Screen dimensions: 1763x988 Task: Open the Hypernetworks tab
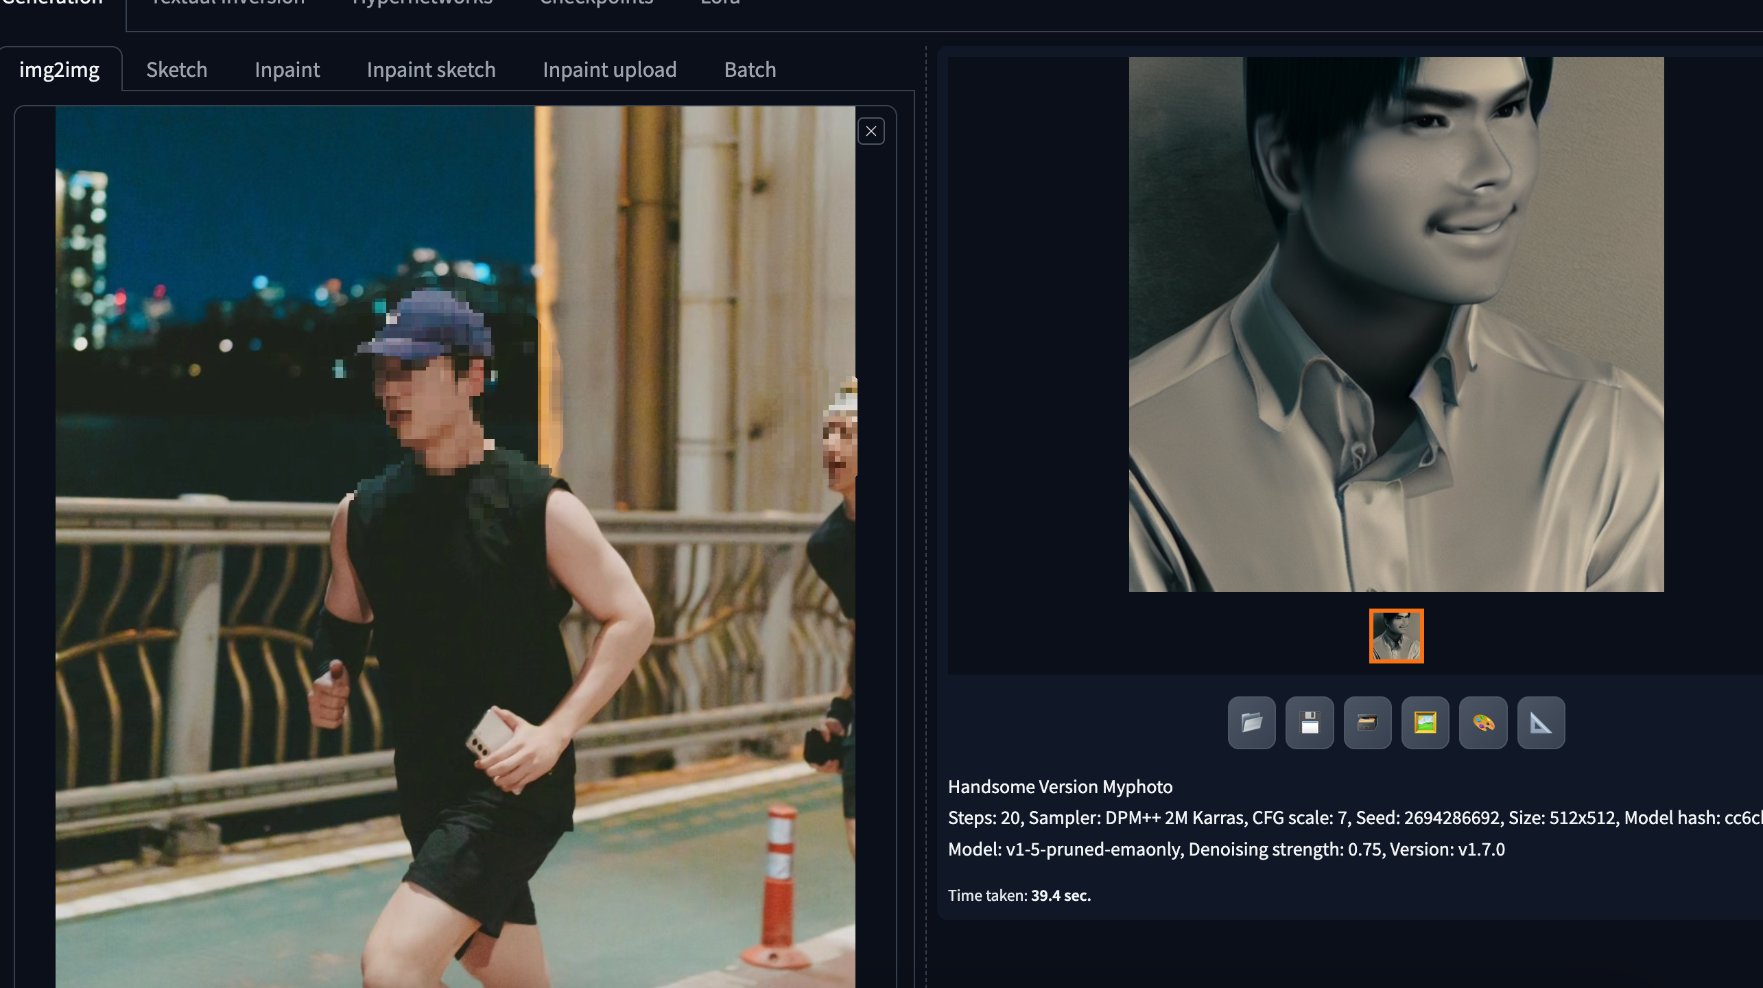coord(422,4)
